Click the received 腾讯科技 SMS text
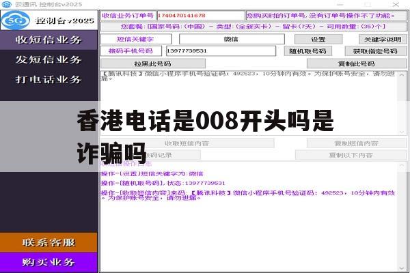The width and height of the screenshot is (410, 273). click(248, 76)
